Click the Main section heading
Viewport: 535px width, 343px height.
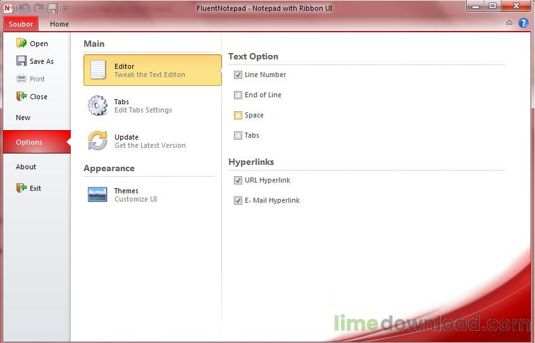tap(94, 44)
